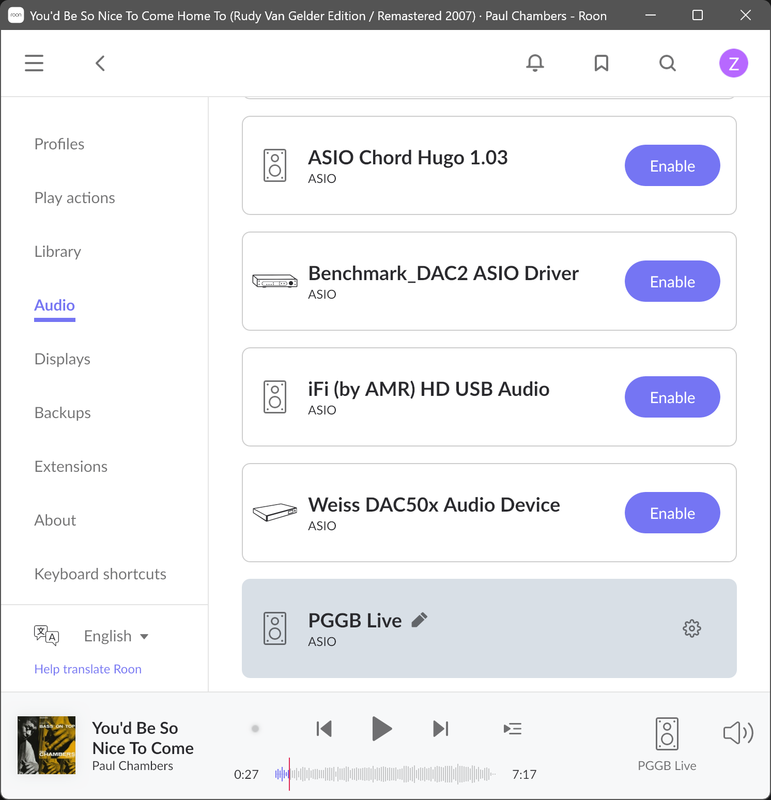771x800 pixels.
Task: Open the bookmarks icon
Action: click(x=602, y=63)
